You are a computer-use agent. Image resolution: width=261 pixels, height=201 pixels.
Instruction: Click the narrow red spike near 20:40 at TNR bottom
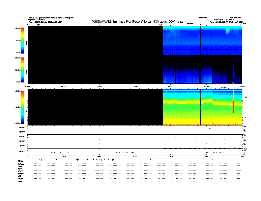click(x=213, y=120)
